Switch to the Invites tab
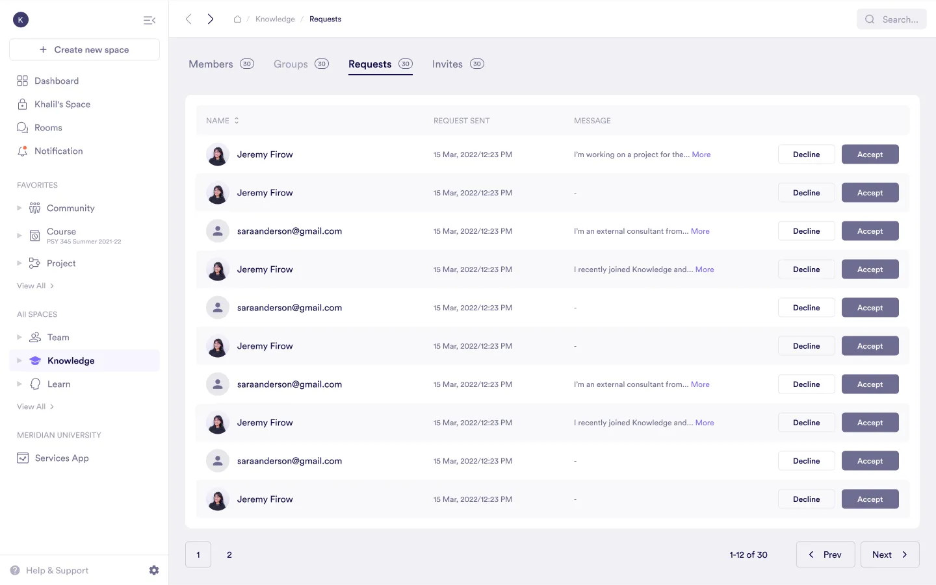Screen dimensions: 936x585 447,64
